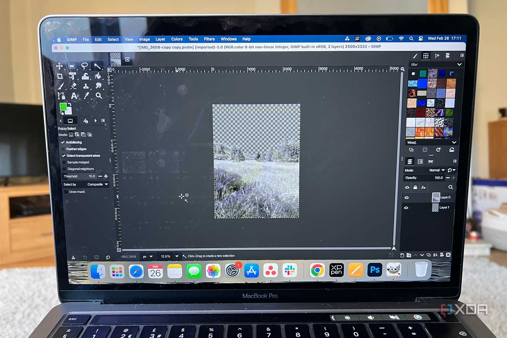Open the Channels tab in the layers panel

pos(420,161)
